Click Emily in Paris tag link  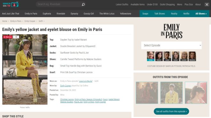[x=89, y=102]
